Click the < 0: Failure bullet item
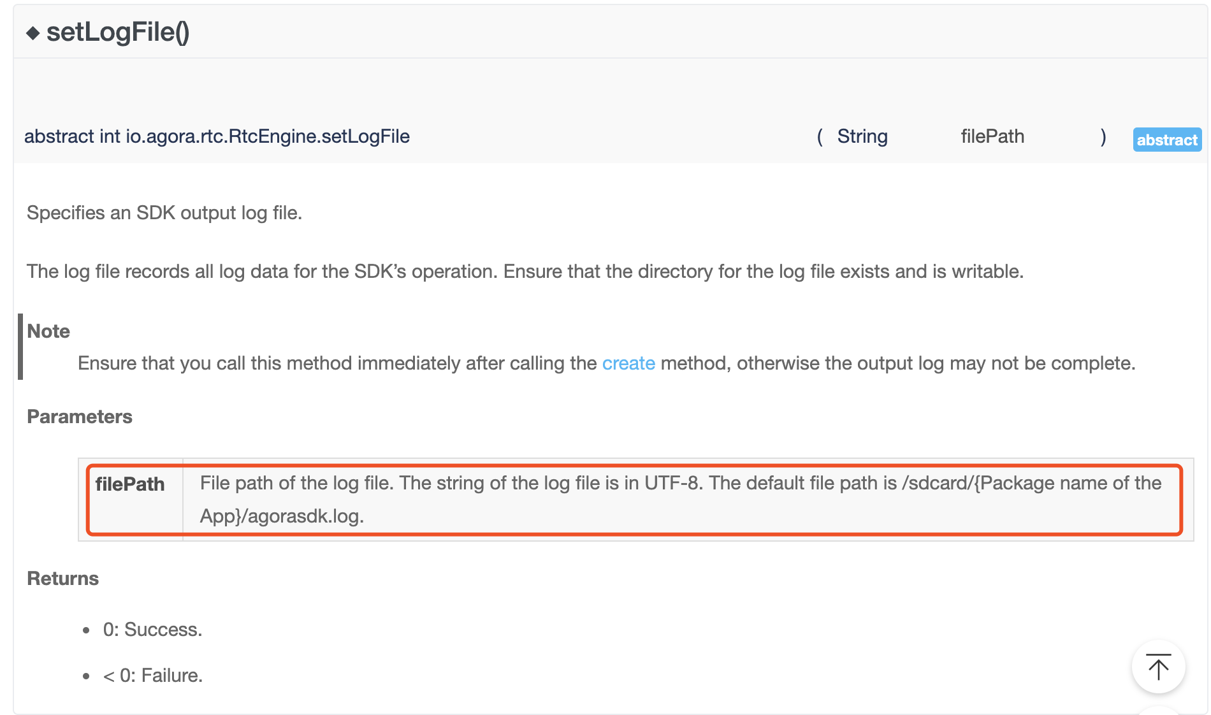Image resolution: width=1211 pixels, height=715 pixels. tap(152, 675)
